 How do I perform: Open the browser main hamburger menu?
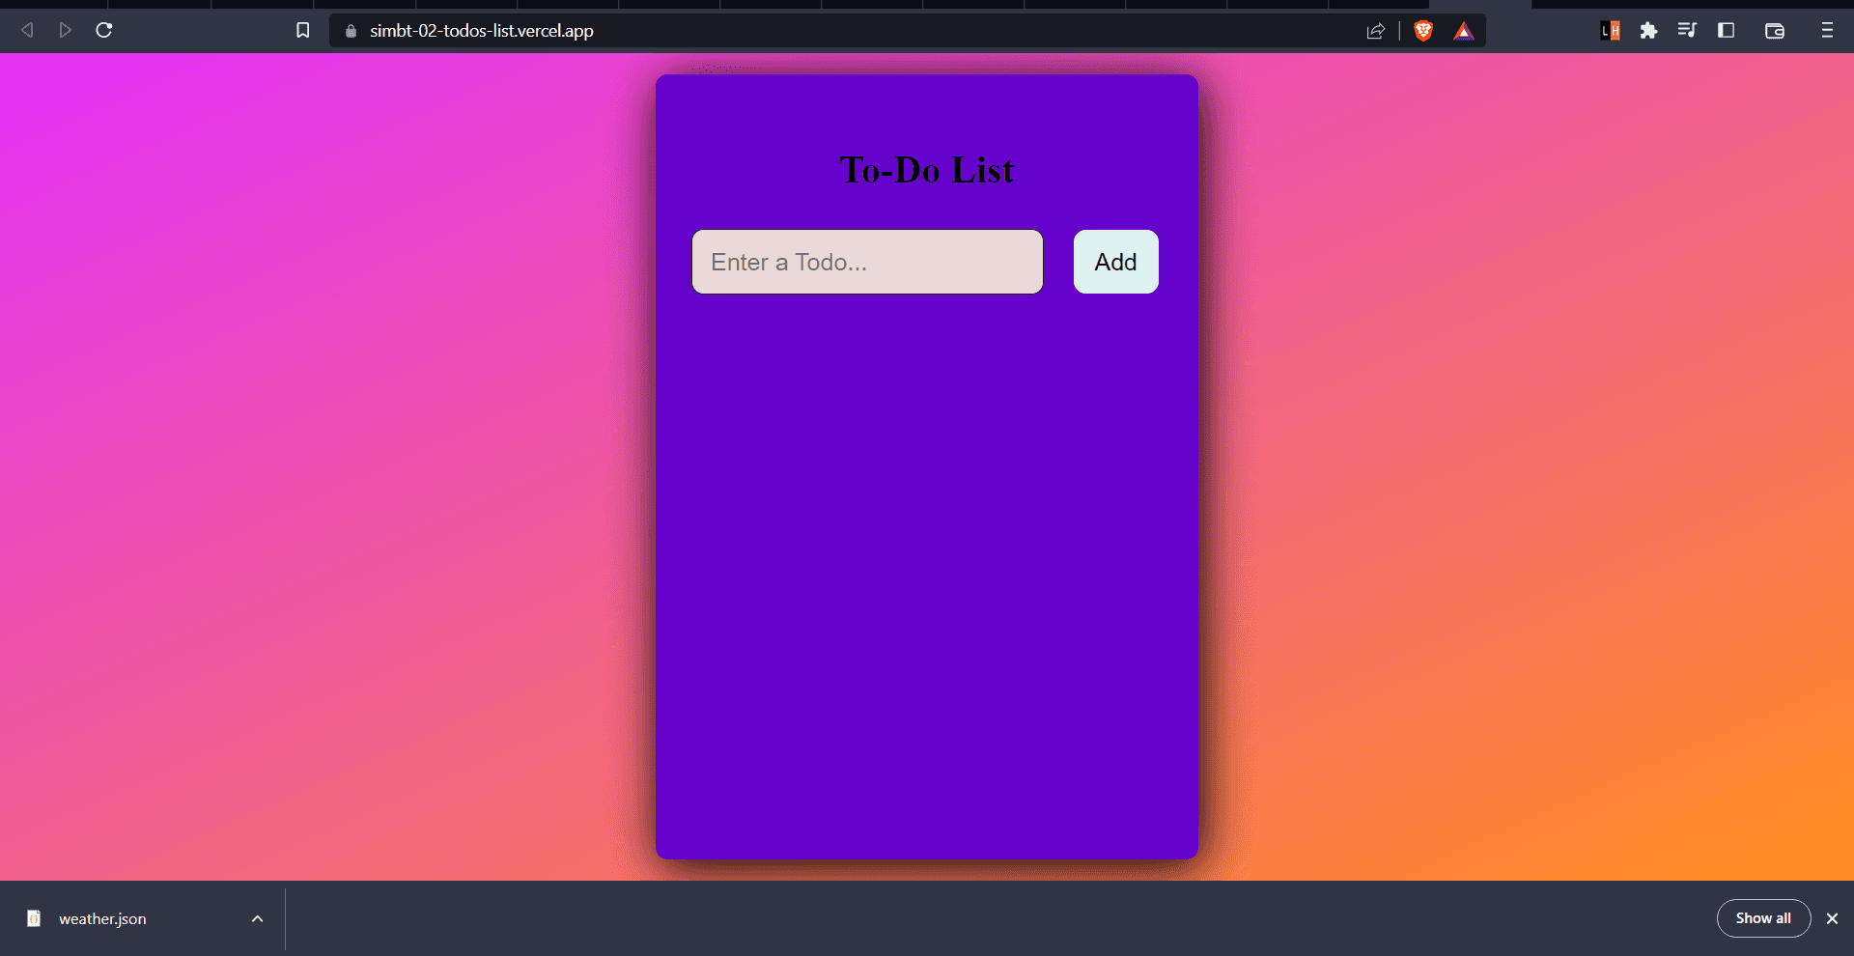[x=1827, y=30]
